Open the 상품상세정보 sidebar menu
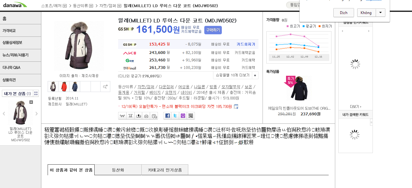412x188 pixels. (21, 43)
